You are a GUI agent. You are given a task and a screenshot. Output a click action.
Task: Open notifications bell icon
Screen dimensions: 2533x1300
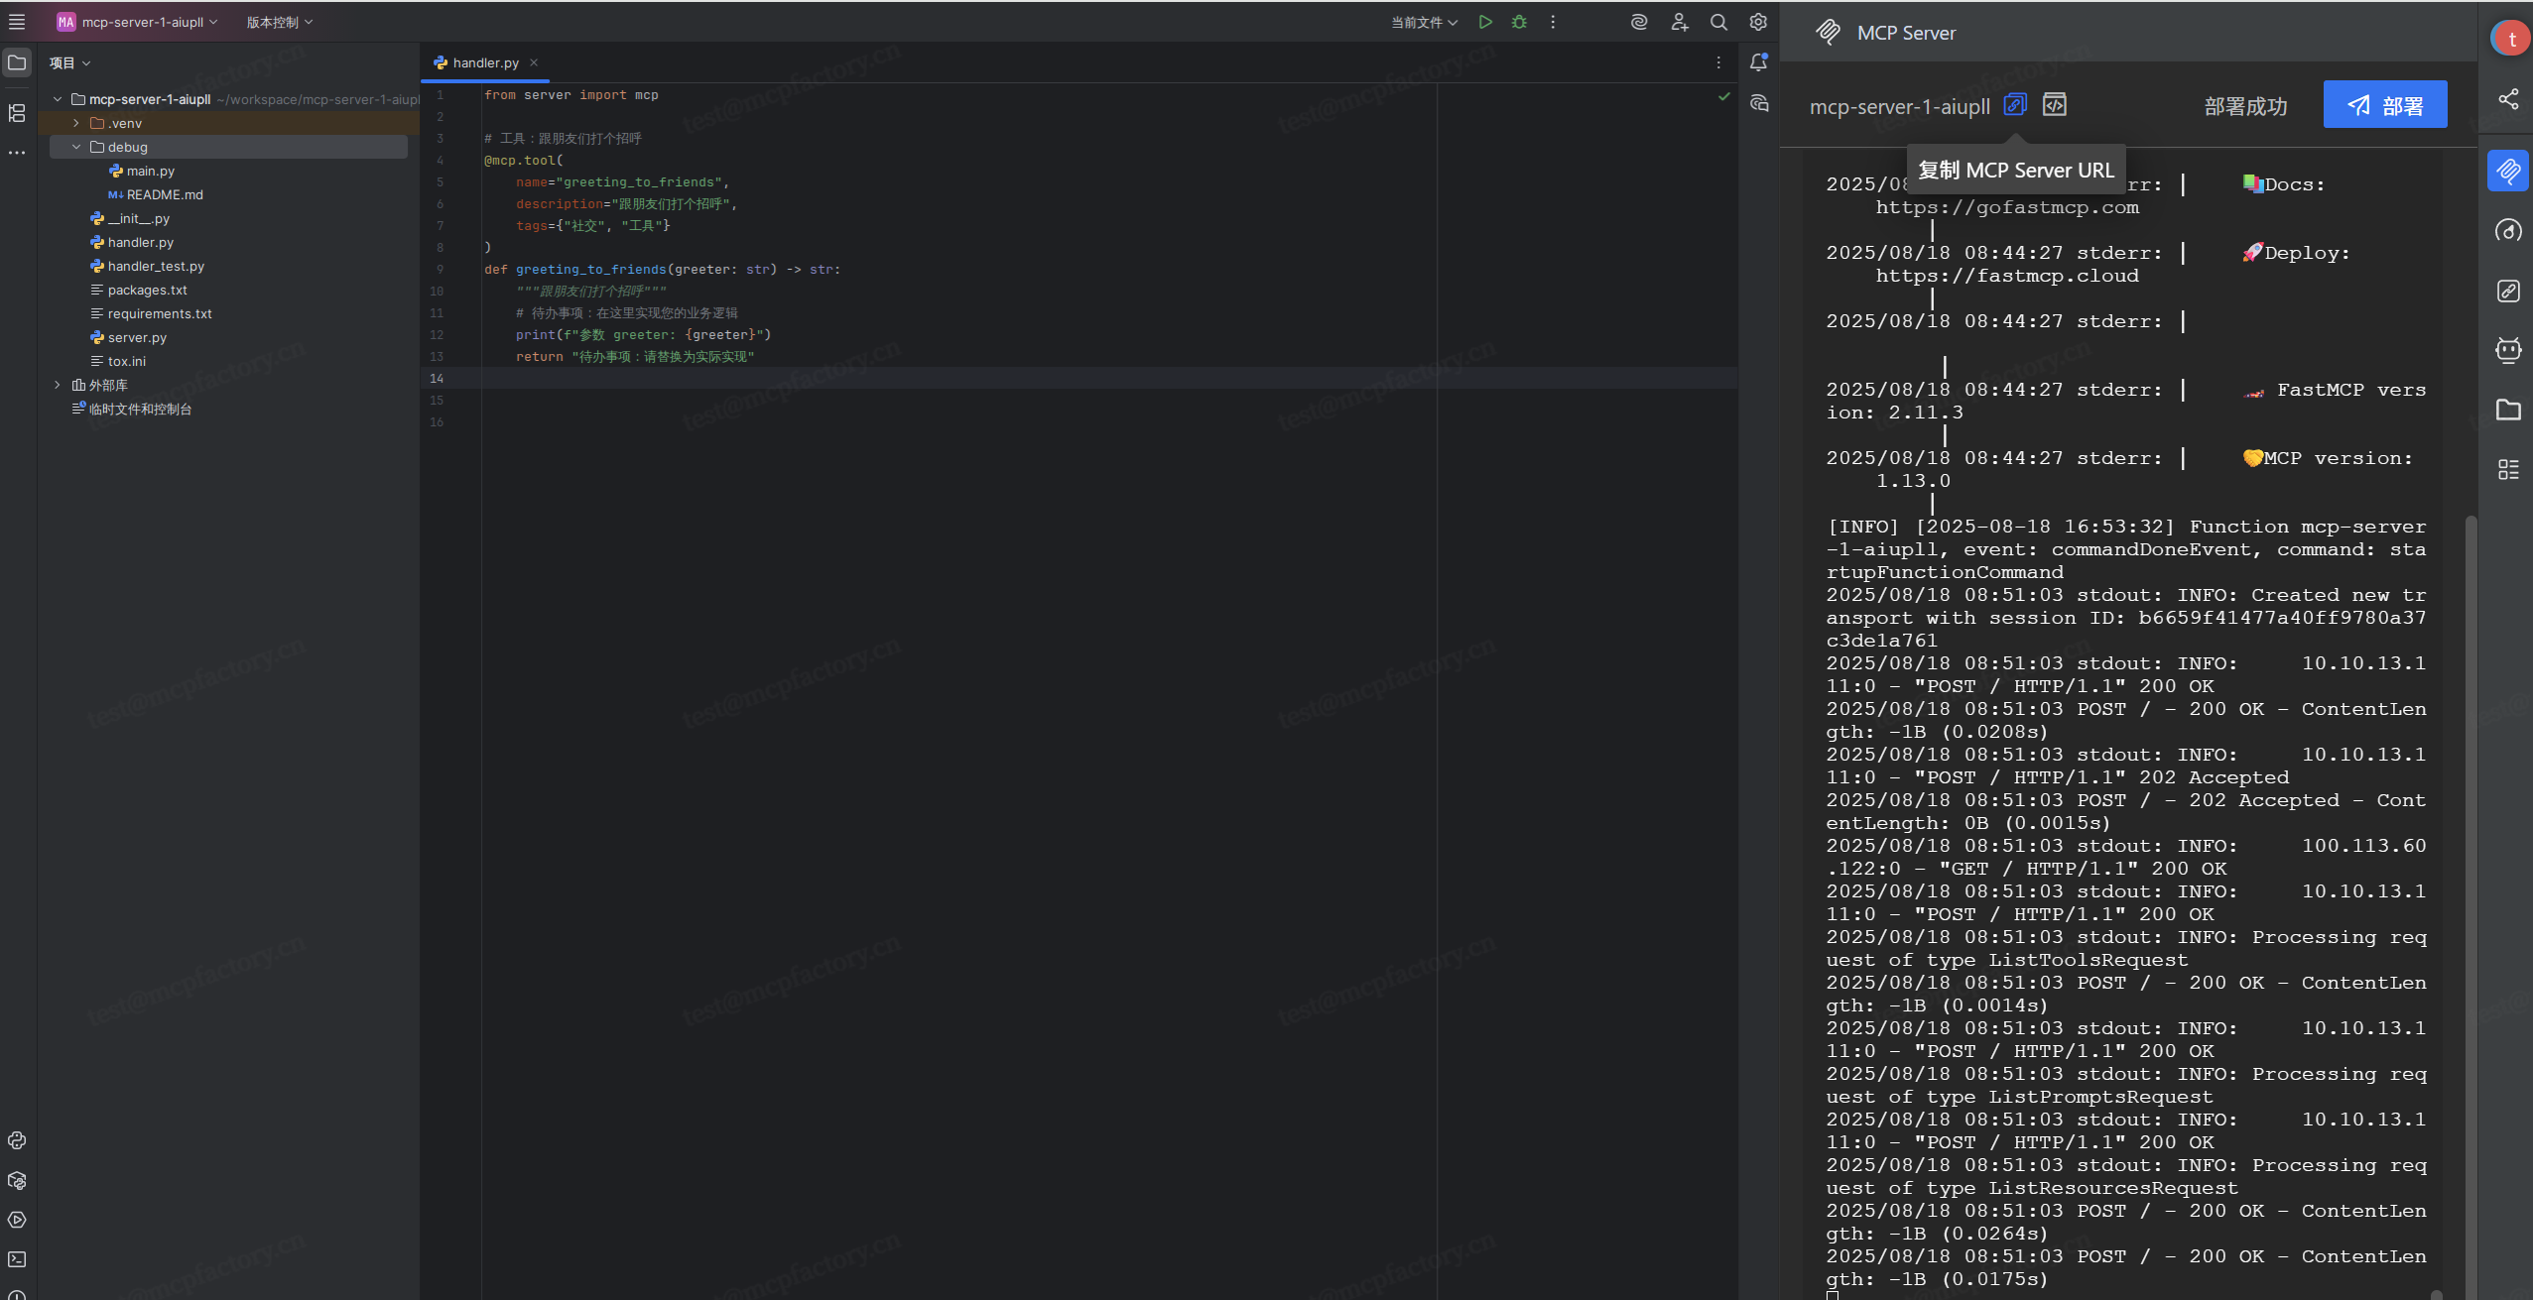(1758, 62)
